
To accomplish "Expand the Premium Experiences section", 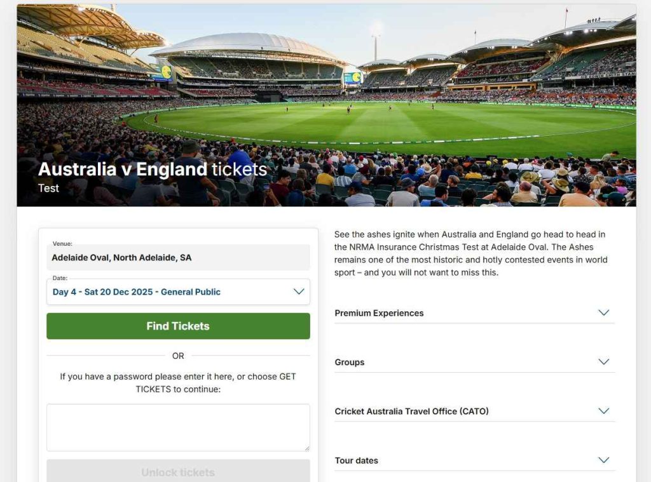I will click(x=379, y=312).
